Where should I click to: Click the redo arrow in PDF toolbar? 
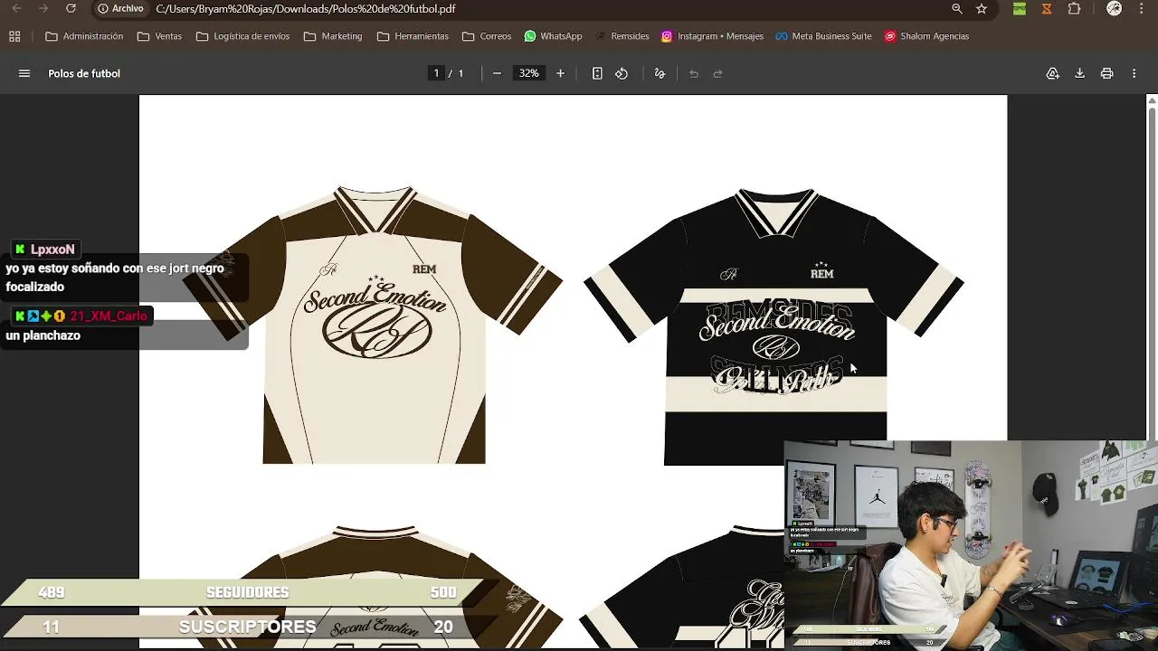click(718, 73)
